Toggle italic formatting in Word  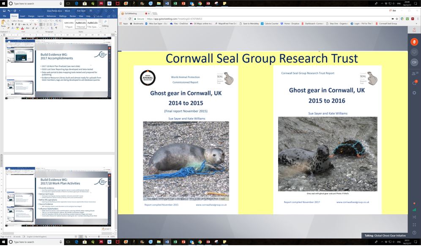[x=16, y=24]
